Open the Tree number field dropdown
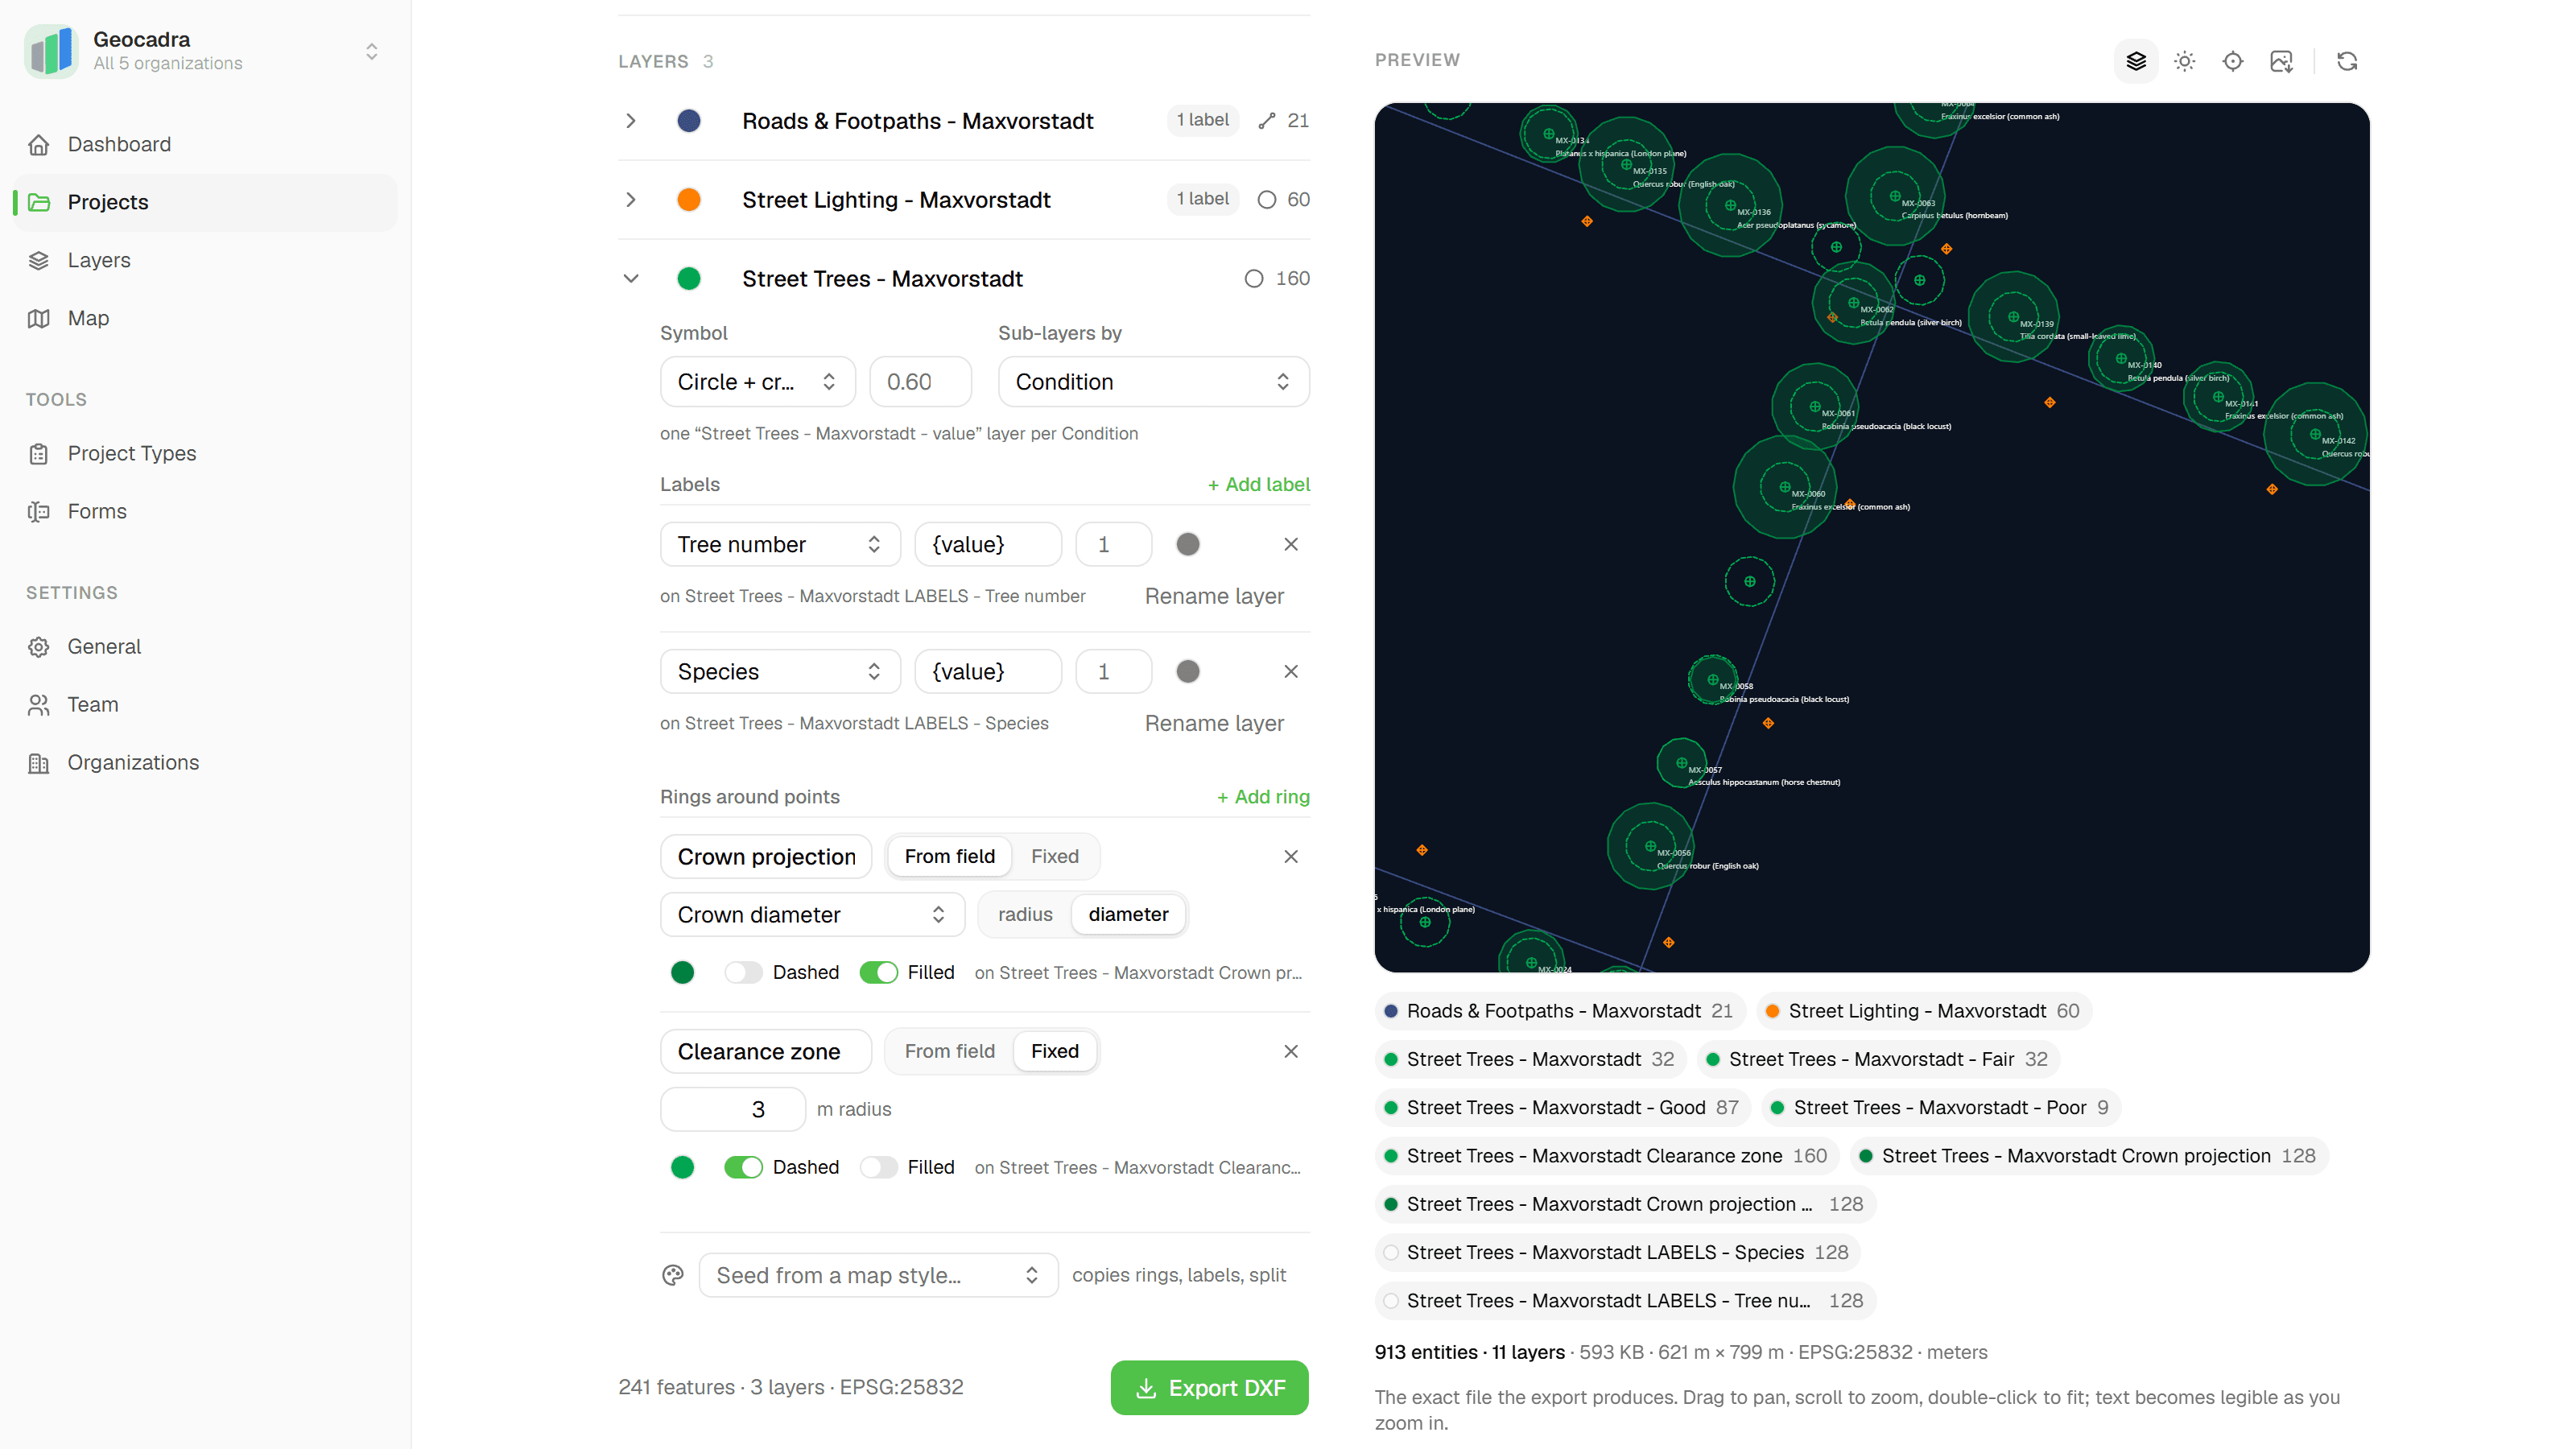The image size is (2576, 1449). (780, 544)
